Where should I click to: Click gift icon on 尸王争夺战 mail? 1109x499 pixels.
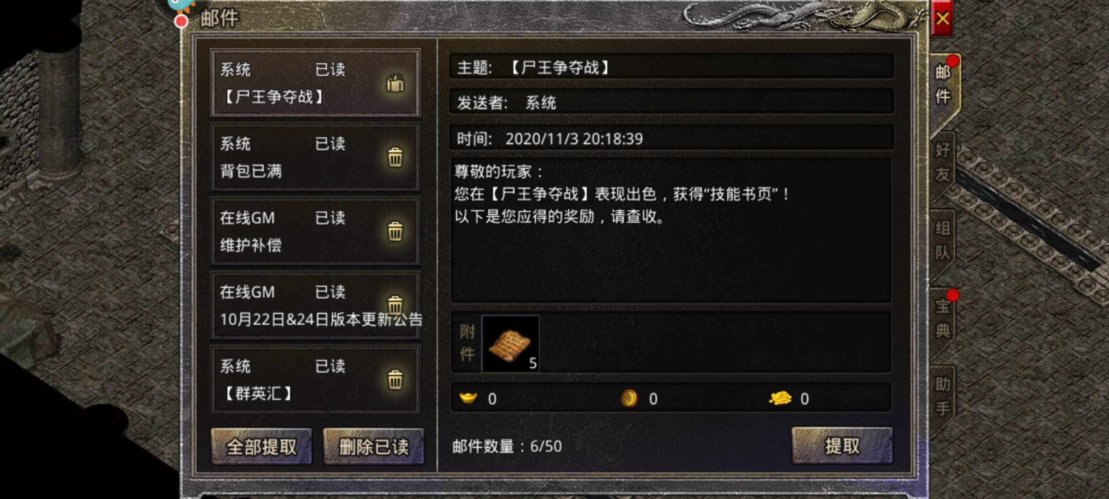pos(395,83)
